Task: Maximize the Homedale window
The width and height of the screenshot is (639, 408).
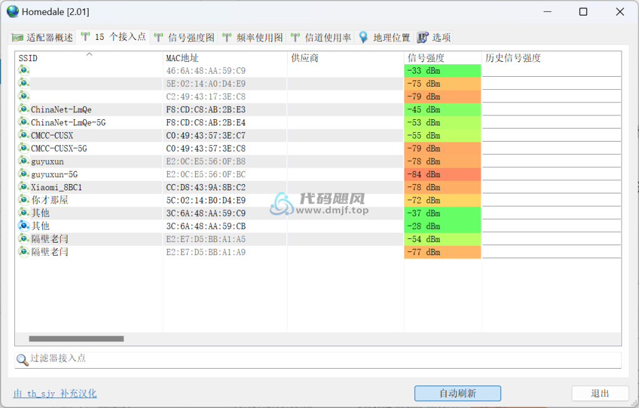Action: pos(583,11)
